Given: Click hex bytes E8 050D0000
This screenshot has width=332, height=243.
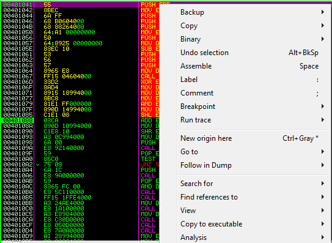Looking at the screenshot, I should tap(64, 225).
